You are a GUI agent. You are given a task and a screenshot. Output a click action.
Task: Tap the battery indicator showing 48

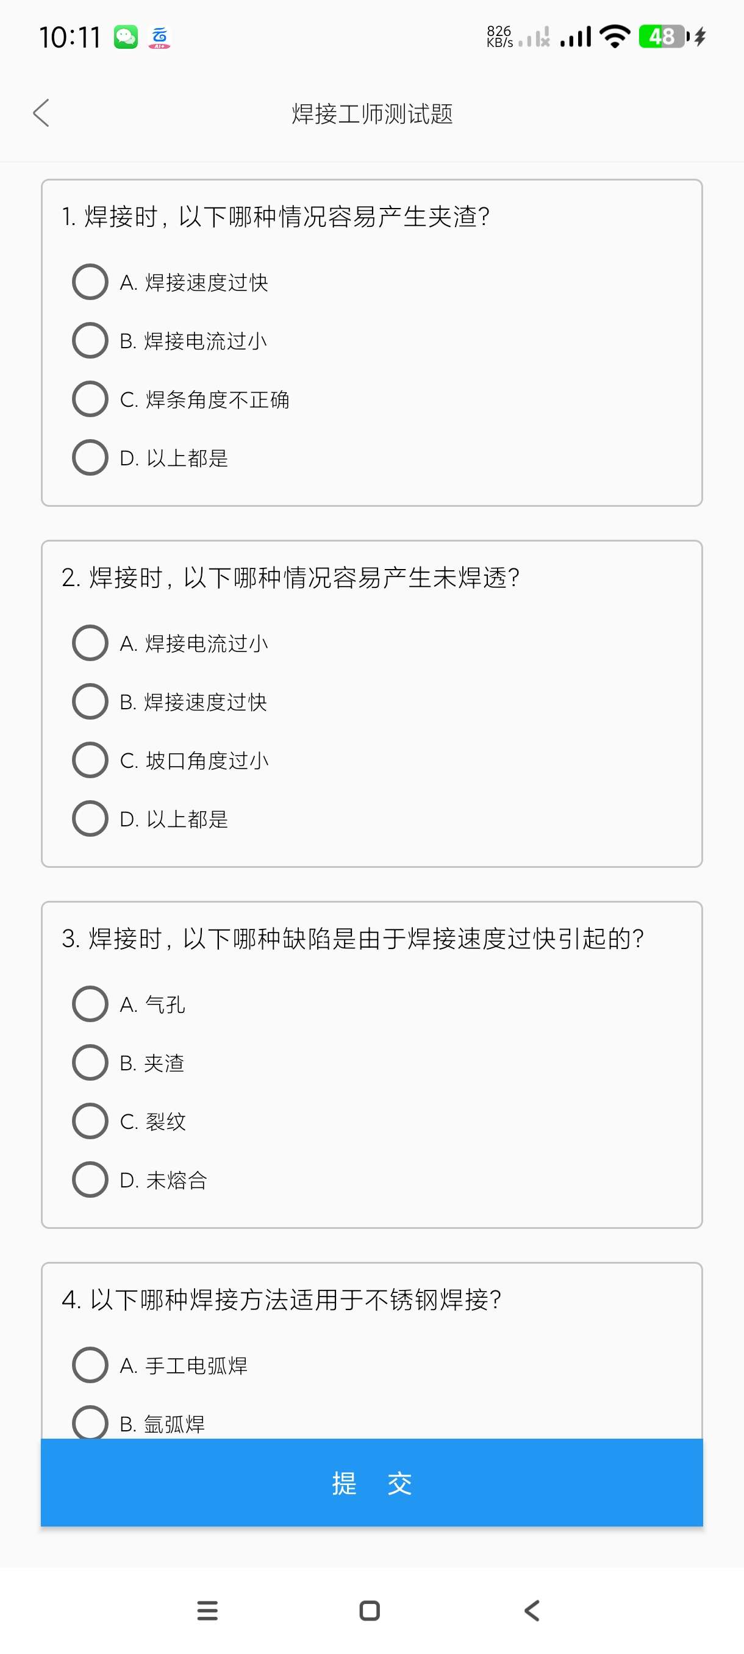663,37
